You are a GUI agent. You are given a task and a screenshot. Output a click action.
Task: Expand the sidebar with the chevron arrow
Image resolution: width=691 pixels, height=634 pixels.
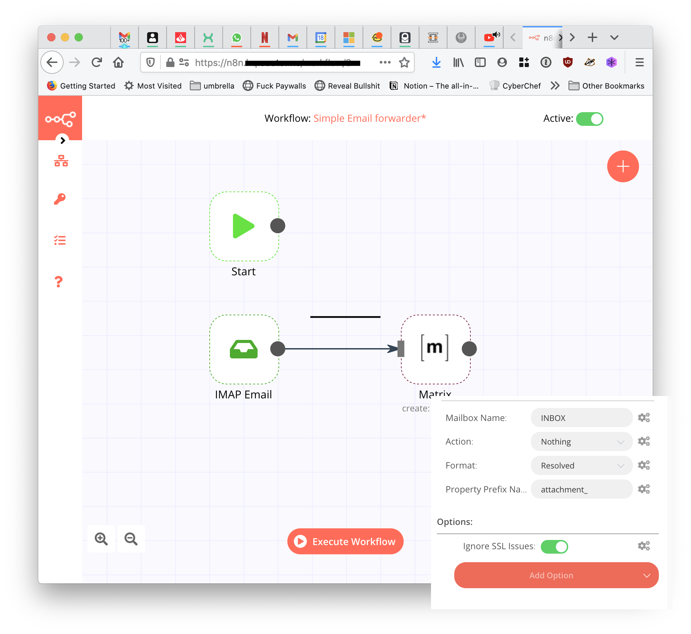63,140
